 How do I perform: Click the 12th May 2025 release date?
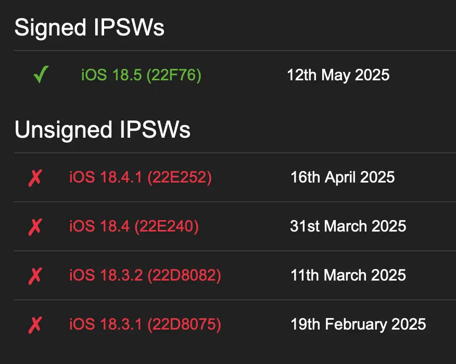tap(338, 75)
